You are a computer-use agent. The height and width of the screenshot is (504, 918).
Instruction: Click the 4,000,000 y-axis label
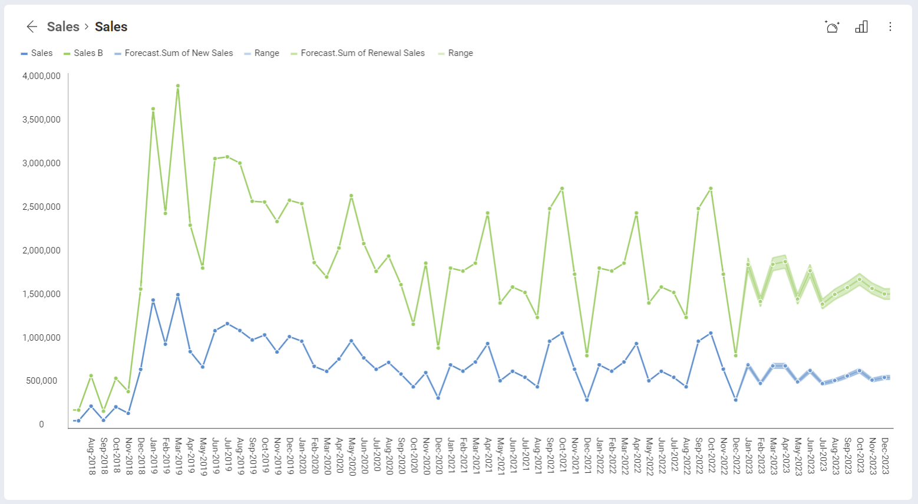point(41,76)
